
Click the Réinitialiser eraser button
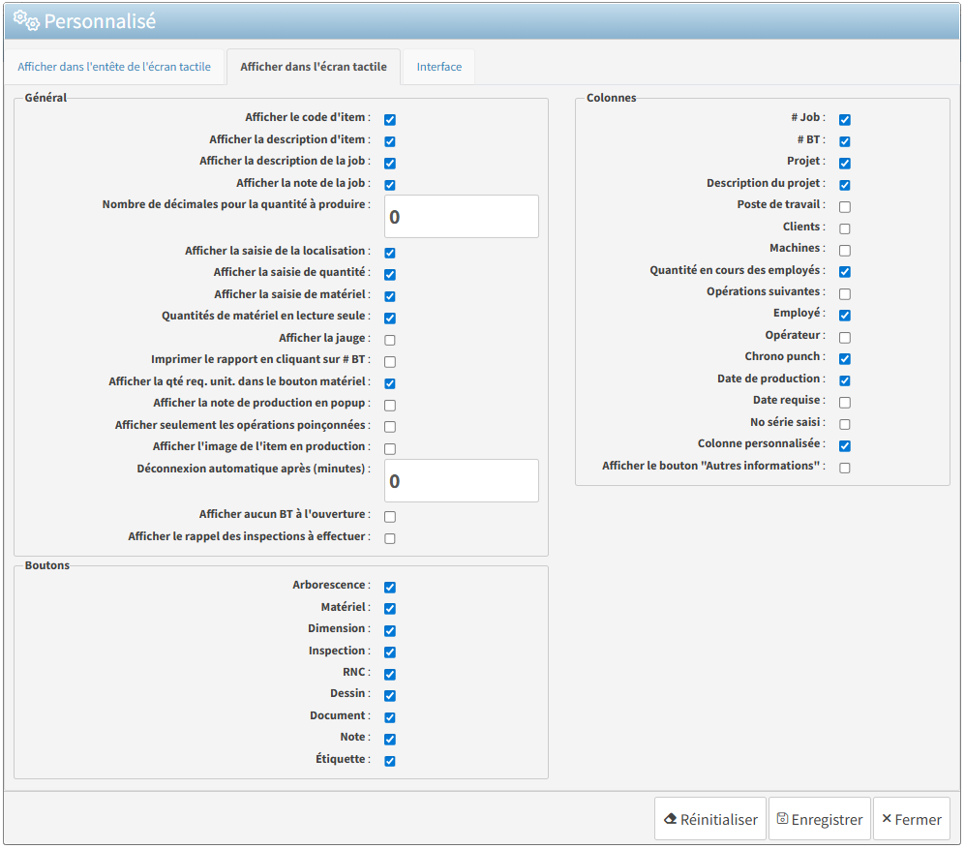click(709, 819)
